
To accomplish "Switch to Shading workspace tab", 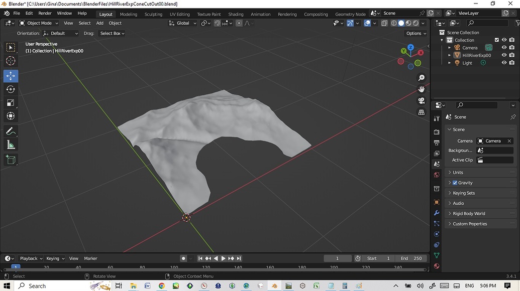I will pyautogui.click(x=236, y=14).
